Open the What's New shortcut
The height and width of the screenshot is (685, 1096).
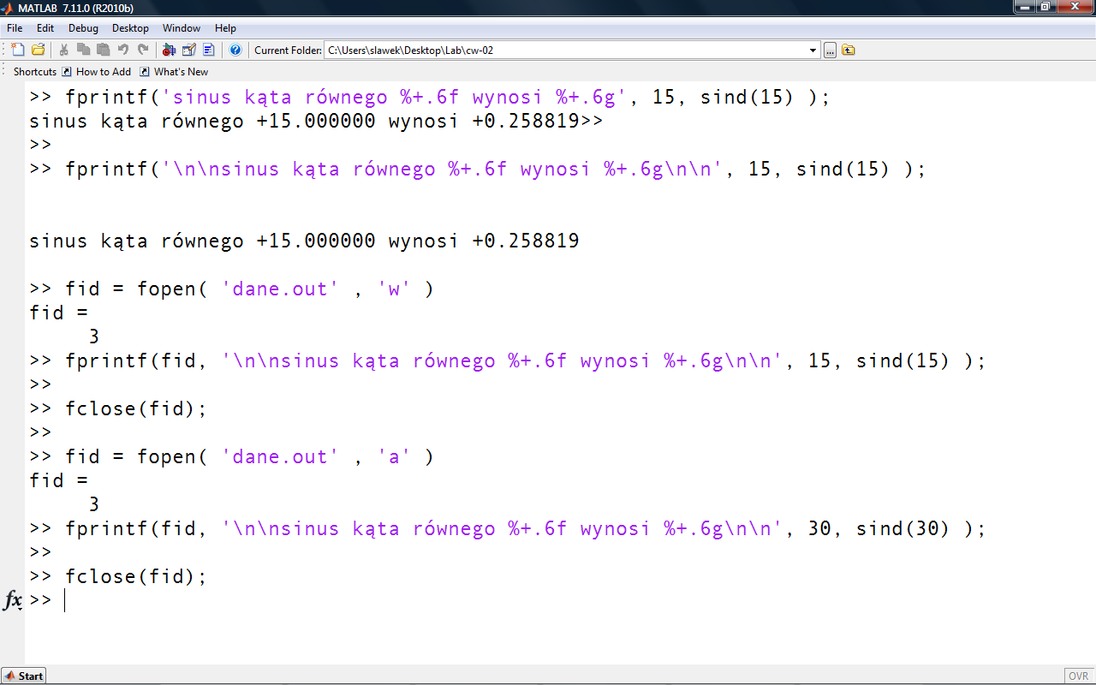(174, 72)
